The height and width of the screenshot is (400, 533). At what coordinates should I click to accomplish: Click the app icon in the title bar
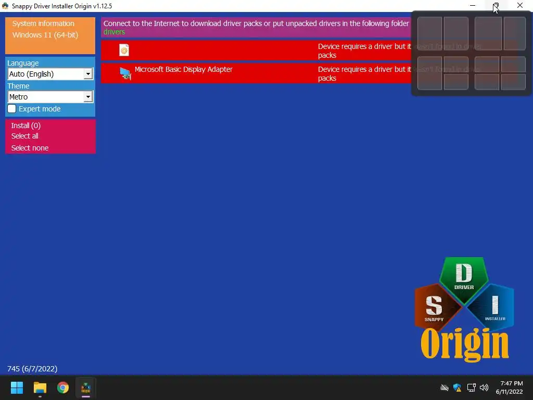click(x=5, y=6)
